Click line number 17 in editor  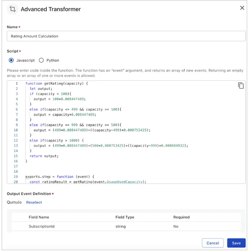pos(16,167)
